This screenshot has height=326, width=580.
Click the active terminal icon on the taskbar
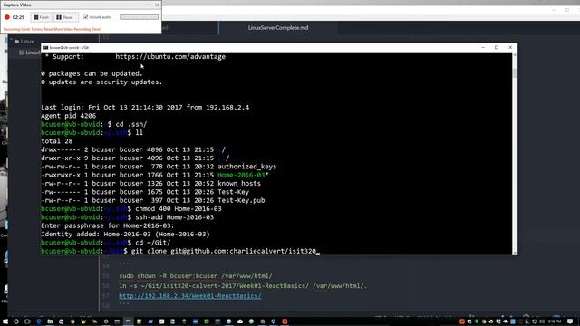click(128, 321)
